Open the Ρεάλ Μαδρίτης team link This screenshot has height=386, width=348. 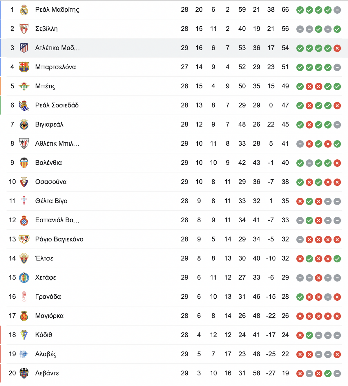[57, 10]
